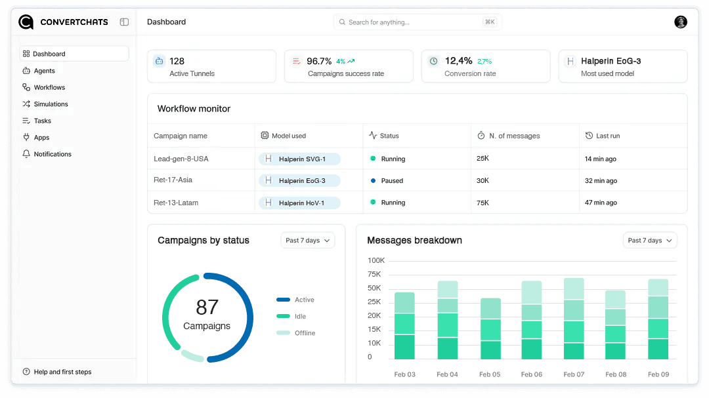The width and height of the screenshot is (709, 398).
Task: Click the user profile avatar
Action: click(x=681, y=22)
